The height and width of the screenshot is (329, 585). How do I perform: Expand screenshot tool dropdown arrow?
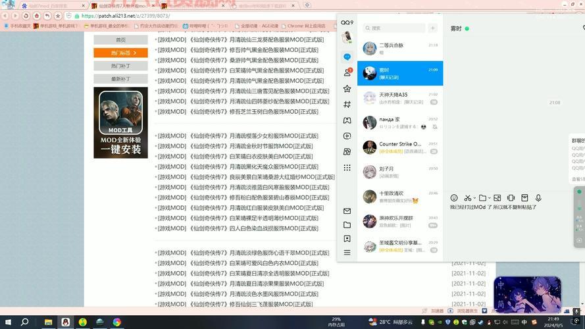pyautogui.click(x=474, y=198)
